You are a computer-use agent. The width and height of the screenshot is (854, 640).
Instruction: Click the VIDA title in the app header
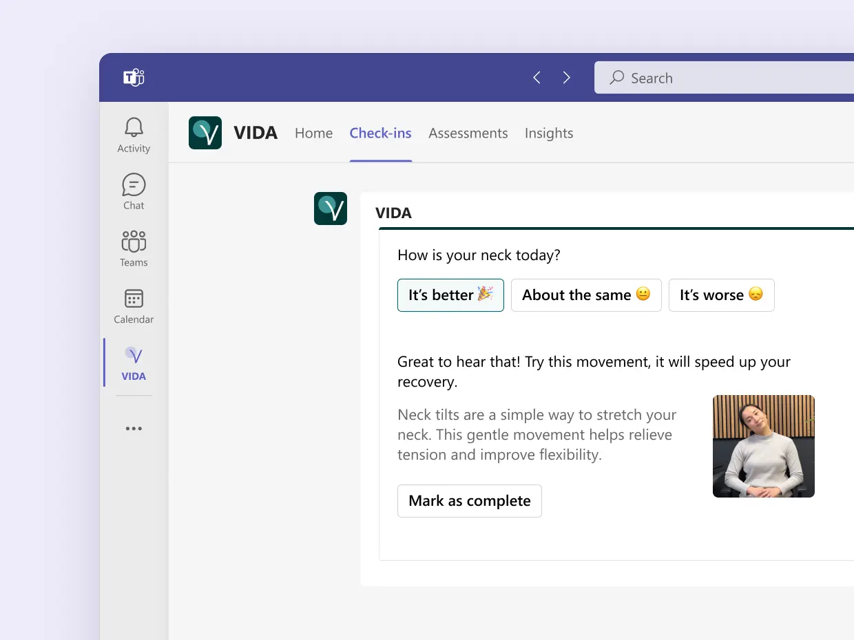(x=256, y=133)
